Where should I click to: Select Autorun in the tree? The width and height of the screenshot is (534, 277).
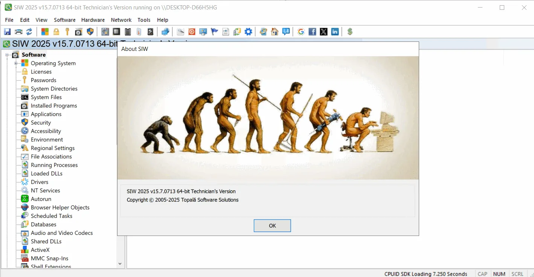[41, 199]
